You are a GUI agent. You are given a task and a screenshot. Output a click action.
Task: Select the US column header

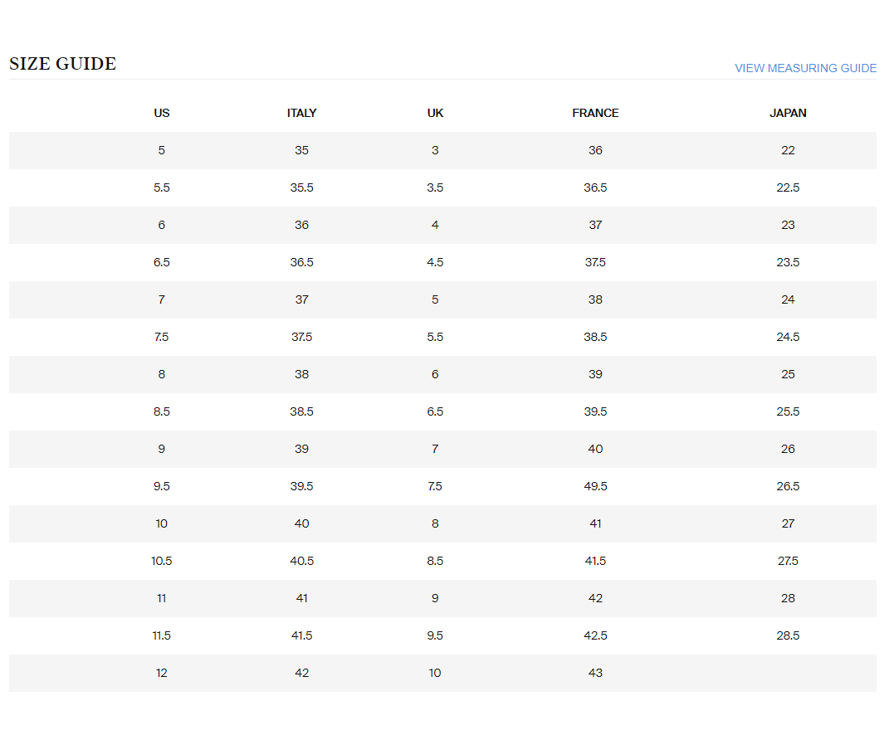161,113
